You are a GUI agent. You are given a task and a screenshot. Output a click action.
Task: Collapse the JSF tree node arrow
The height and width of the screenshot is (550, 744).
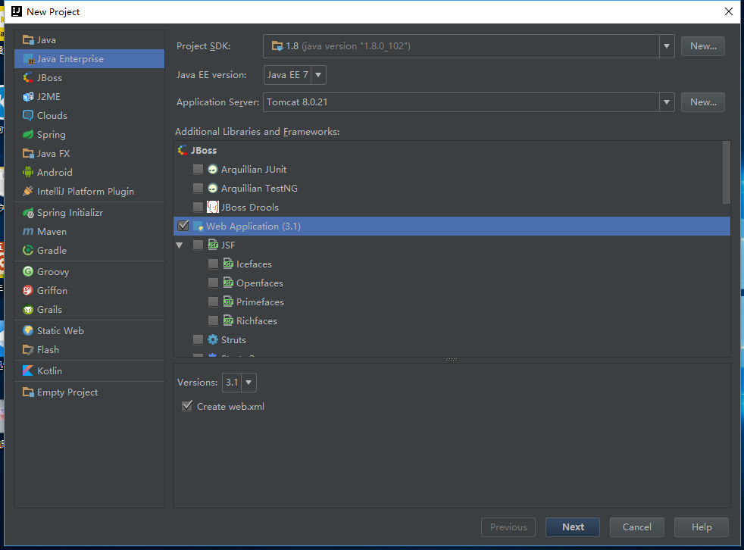[x=180, y=245]
